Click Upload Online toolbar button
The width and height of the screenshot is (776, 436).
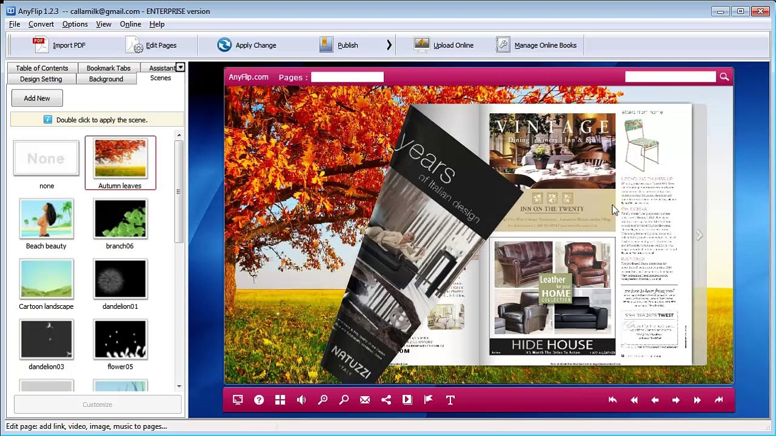[x=444, y=45]
